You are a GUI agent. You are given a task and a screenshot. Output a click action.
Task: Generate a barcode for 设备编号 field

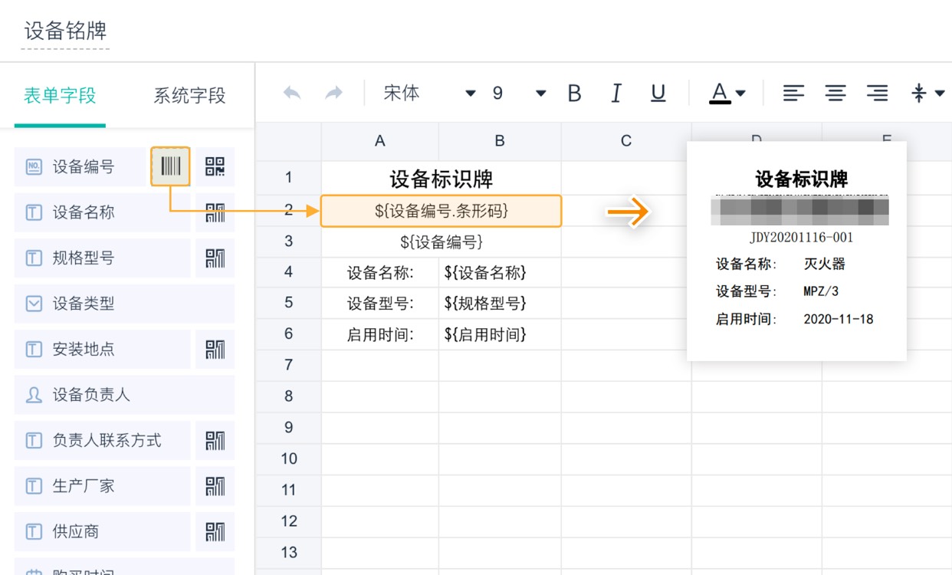tap(169, 166)
